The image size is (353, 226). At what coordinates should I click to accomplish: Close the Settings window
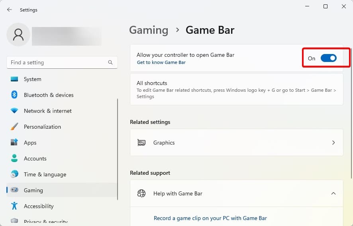(343, 6)
